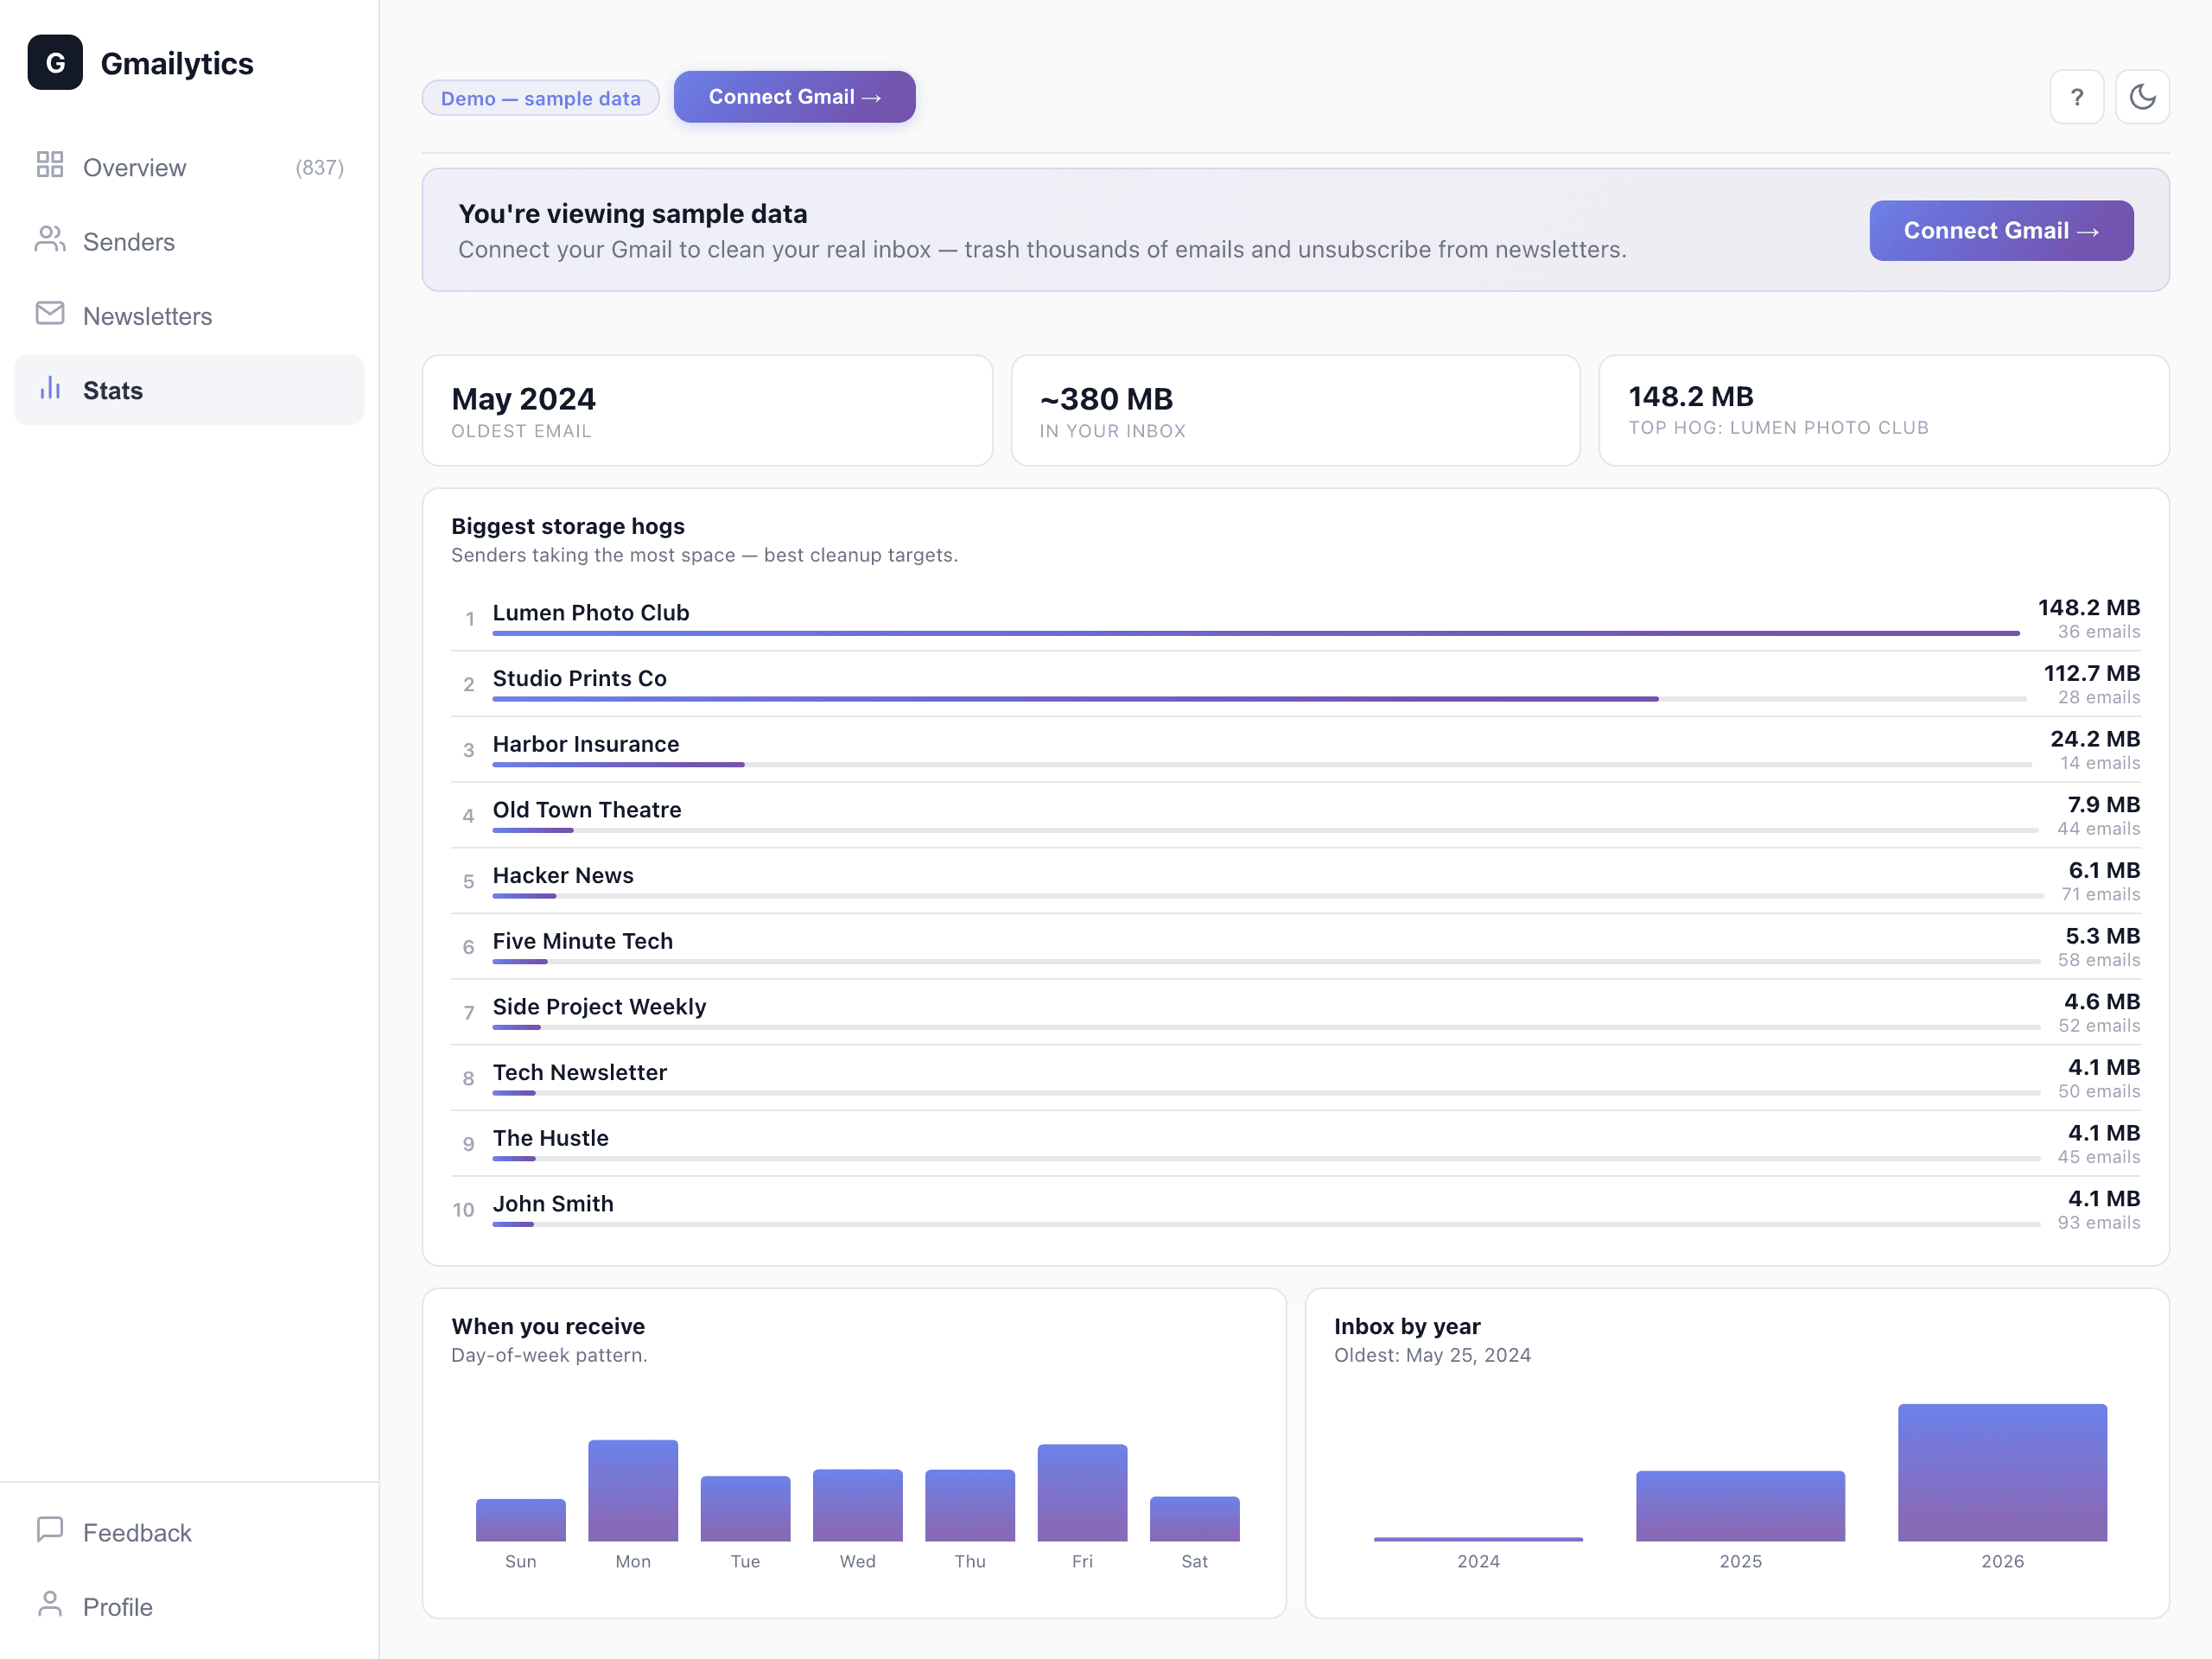Open Profile from the sidebar
Viewport: 2212px width, 1659px height.
189,1607
